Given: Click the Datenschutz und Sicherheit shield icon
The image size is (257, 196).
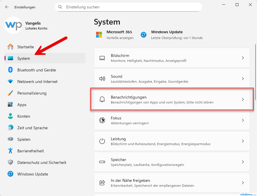Looking at the screenshot, I should (10, 162).
